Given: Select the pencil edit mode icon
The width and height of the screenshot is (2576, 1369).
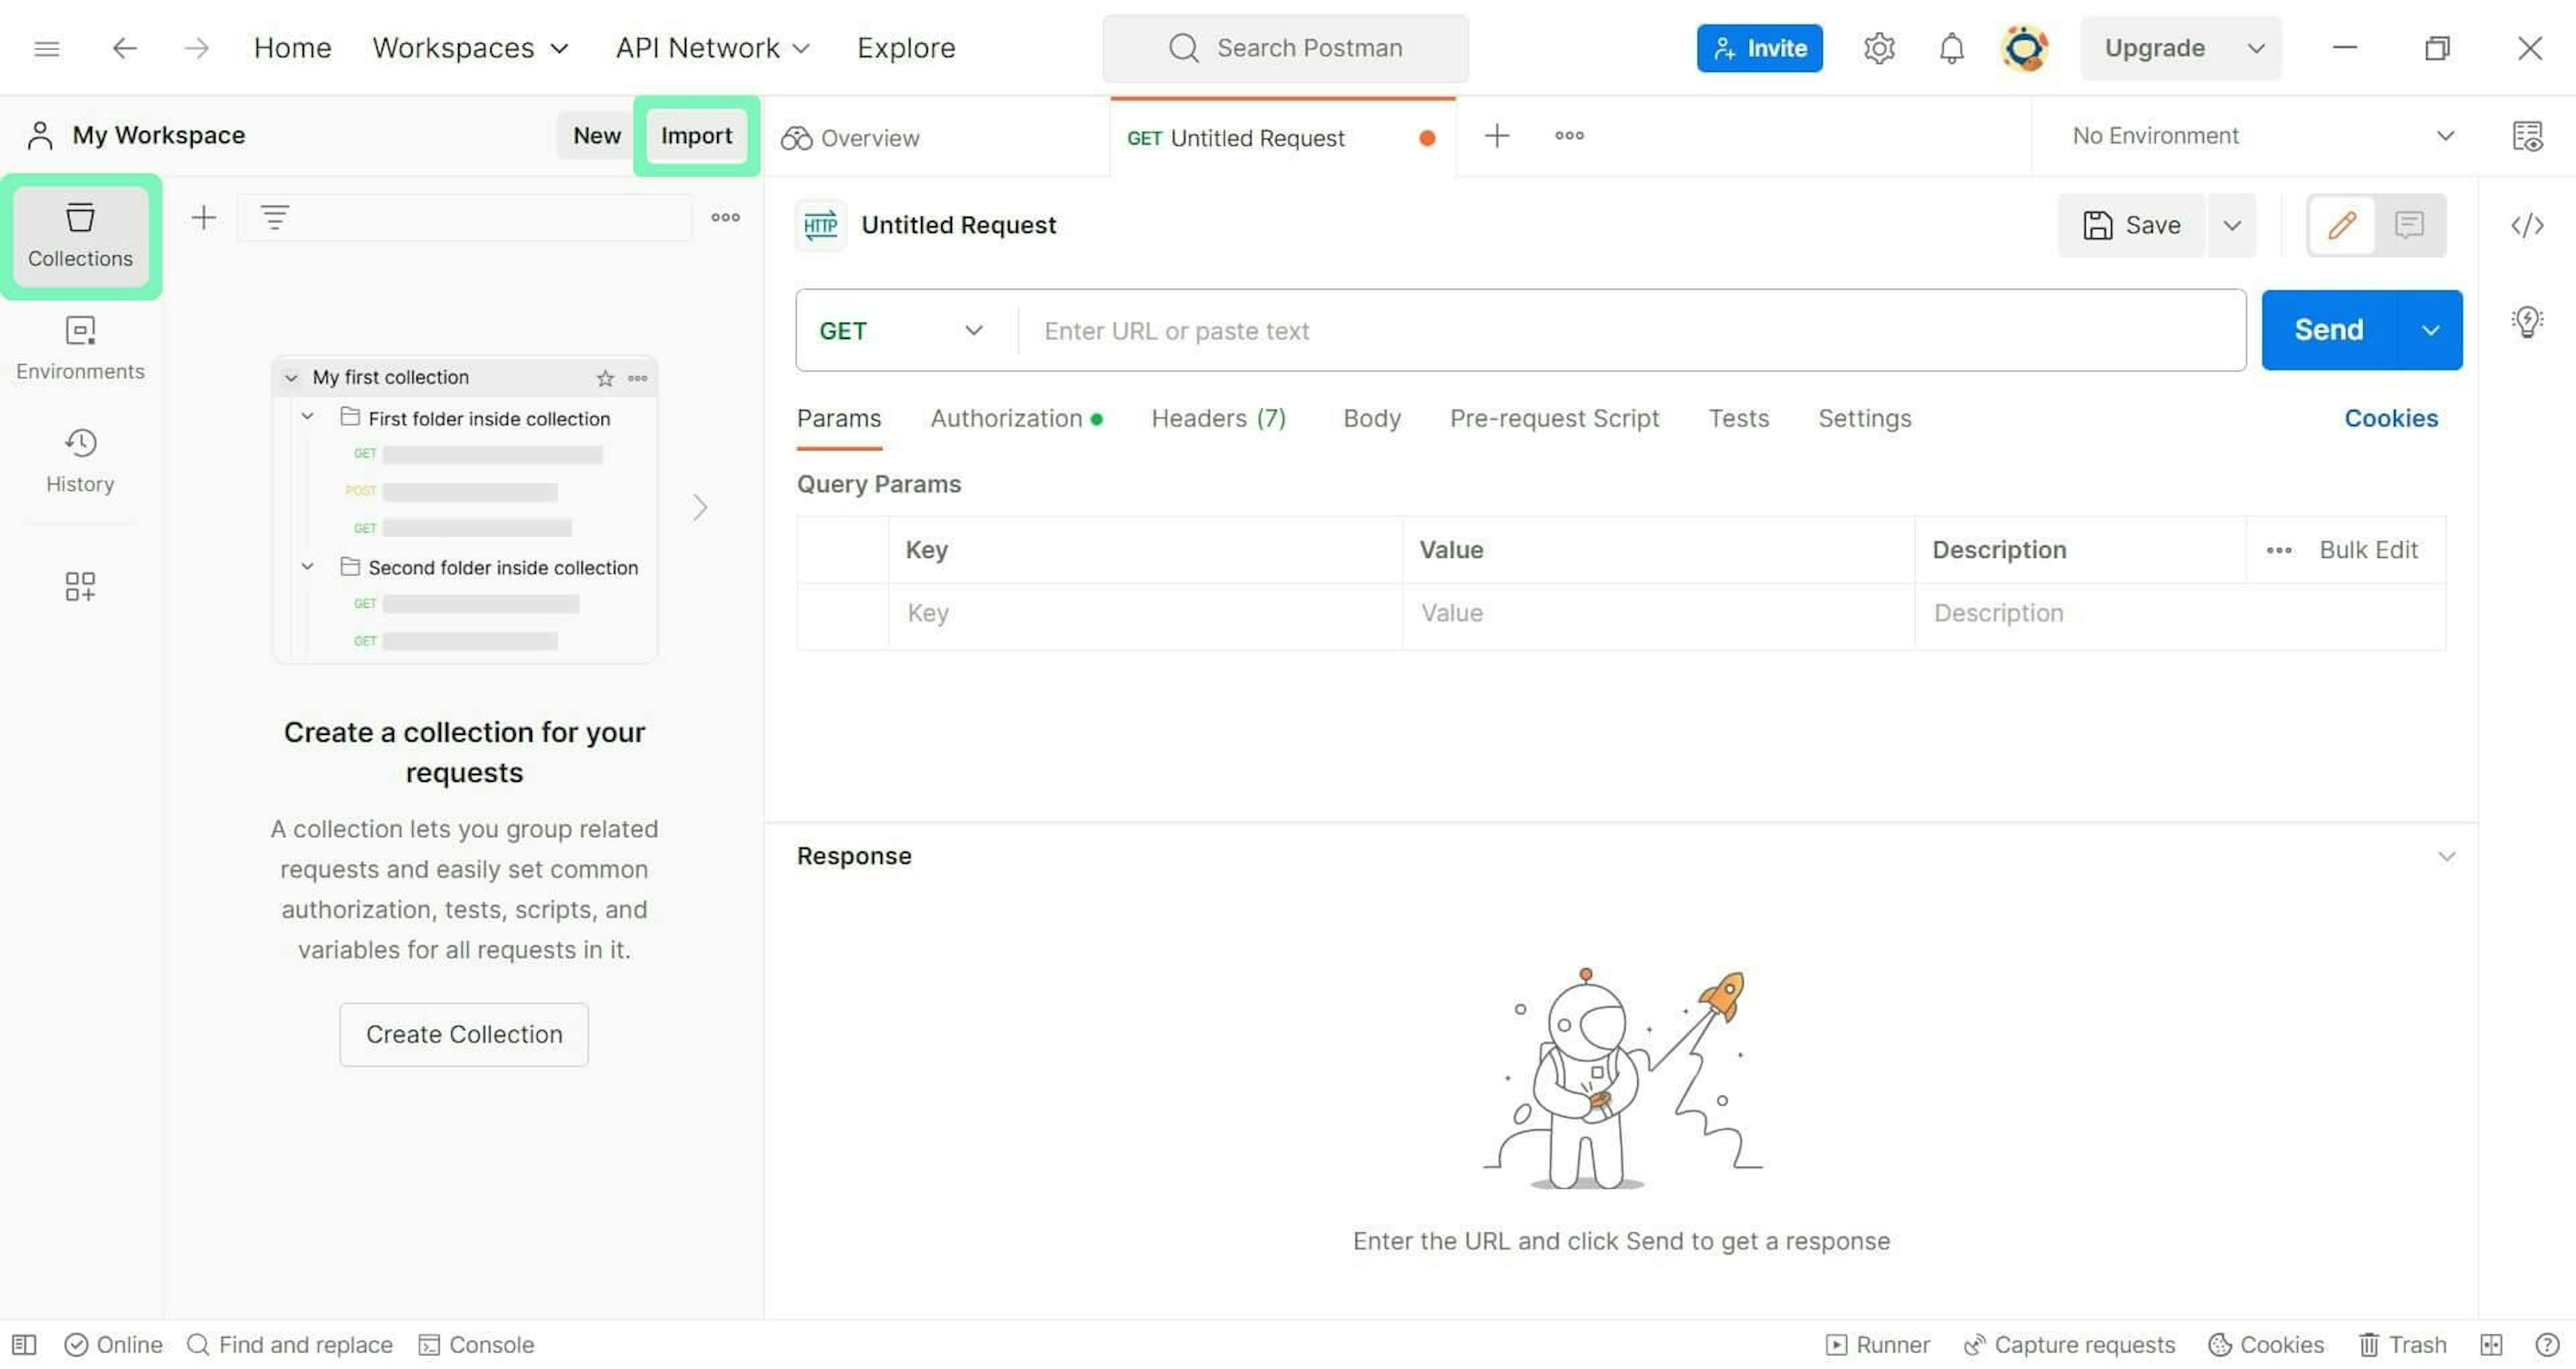Looking at the screenshot, I should coord(2342,225).
